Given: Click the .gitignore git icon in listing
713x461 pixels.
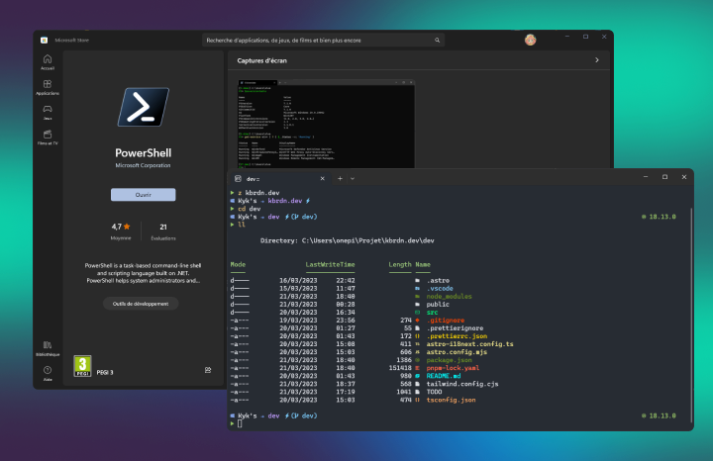Looking at the screenshot, I should pyautogui.click(x=417, y=321).
